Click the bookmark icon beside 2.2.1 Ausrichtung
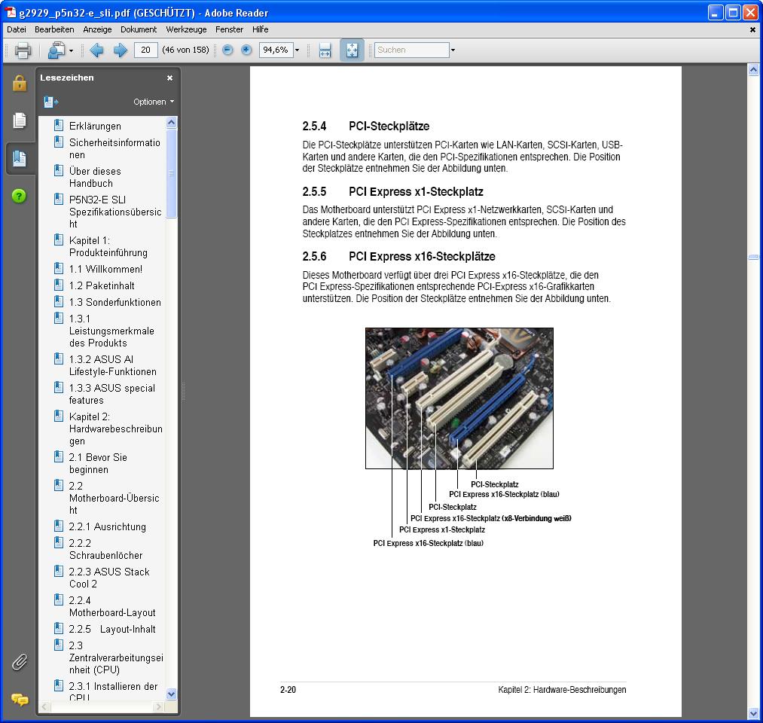 [59, 526]
